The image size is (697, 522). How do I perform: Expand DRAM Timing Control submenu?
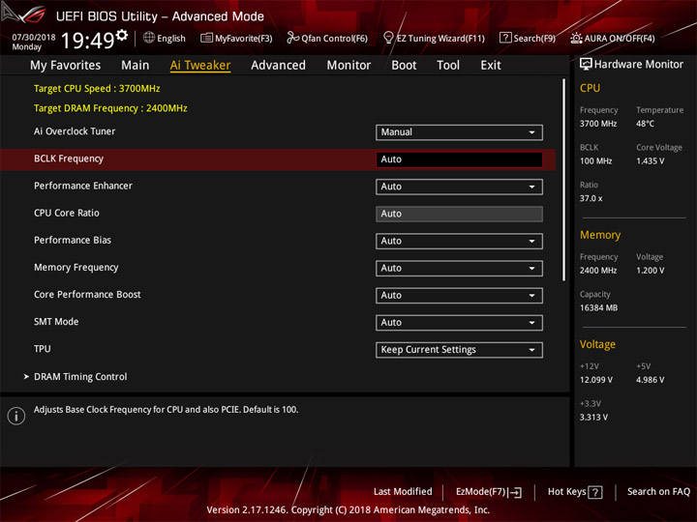[x=76, y=376]
